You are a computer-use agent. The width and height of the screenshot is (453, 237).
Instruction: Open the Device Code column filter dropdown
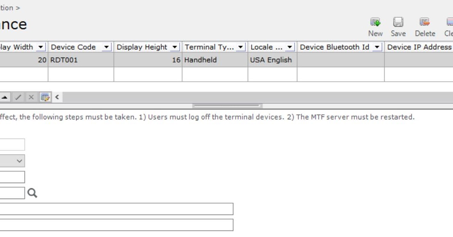pos(106,47)
